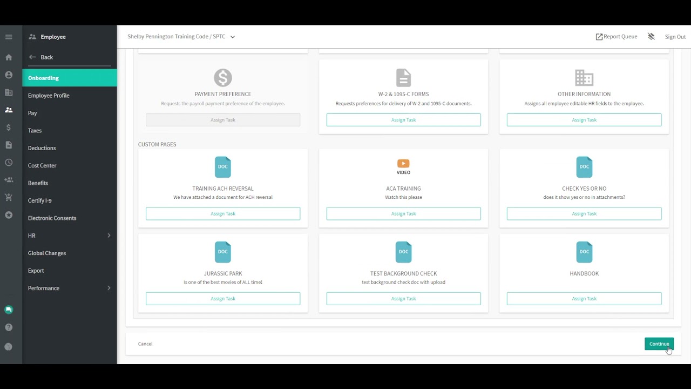Assign Task for Handbook
The height and width of the screenshot is (389, 691).
pyautogui.click(x=584, y=299)
